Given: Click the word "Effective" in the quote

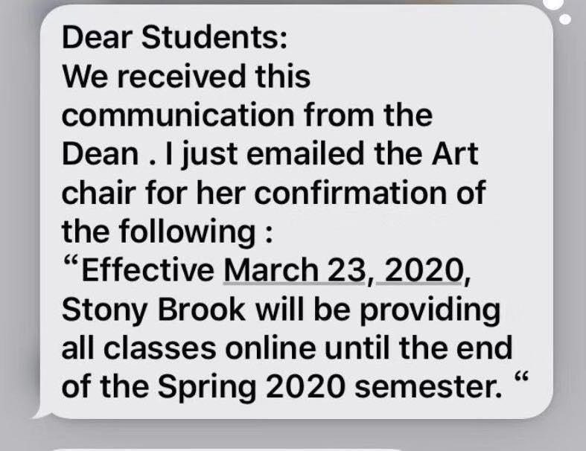Looking at the screenshot, I should (x=147, y=270).
